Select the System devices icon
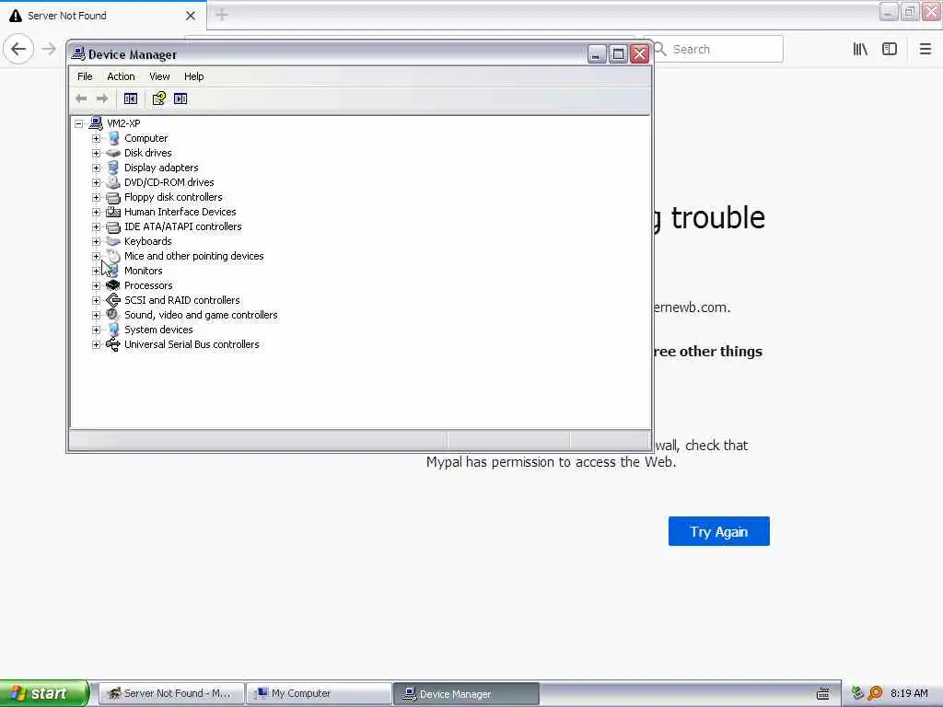 [113, 330]
